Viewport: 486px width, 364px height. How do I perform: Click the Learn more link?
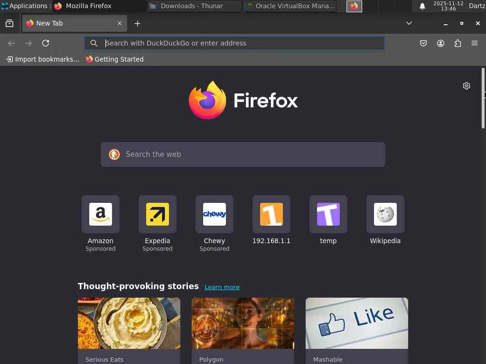tap(222, 287)
